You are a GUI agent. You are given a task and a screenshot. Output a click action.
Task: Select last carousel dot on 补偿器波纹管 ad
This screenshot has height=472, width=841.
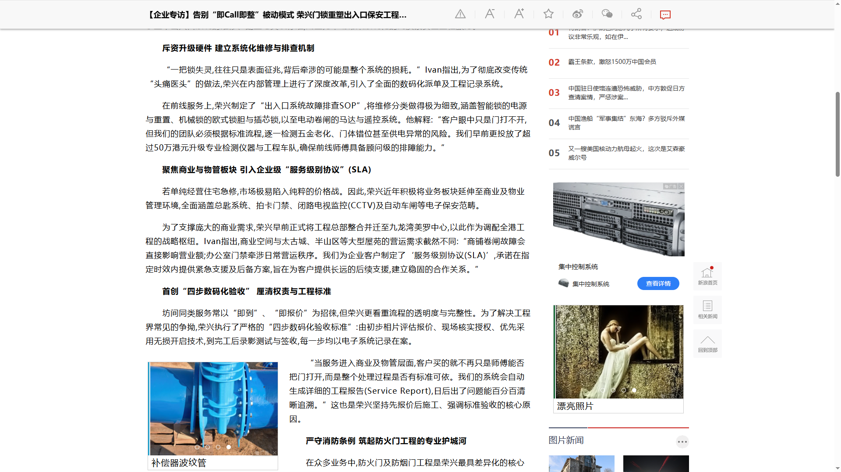coord(229,447)
